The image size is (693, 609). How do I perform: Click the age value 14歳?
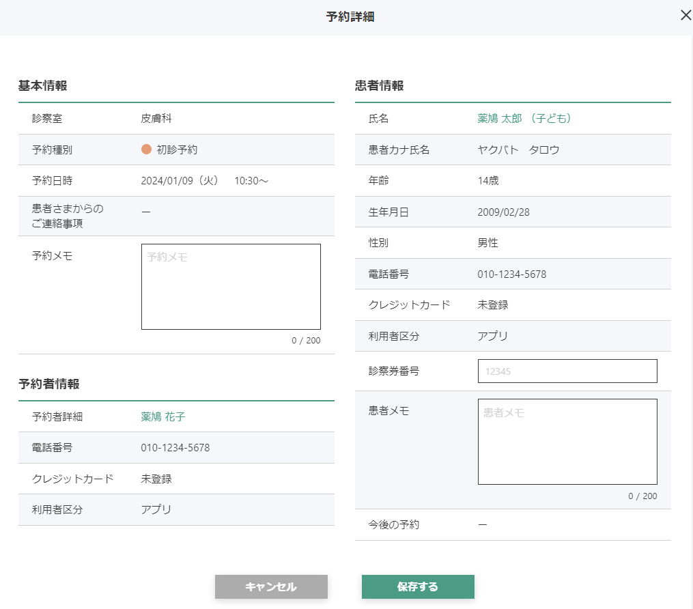click(x=488, y=181)
